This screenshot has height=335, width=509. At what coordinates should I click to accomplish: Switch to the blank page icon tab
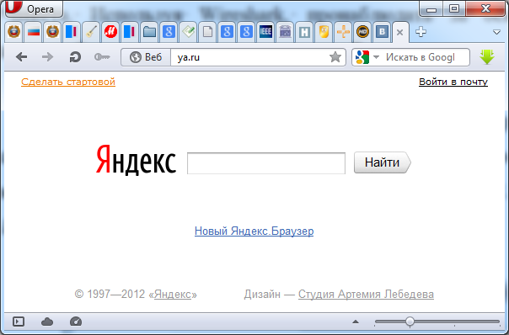(x=208, y=32)
